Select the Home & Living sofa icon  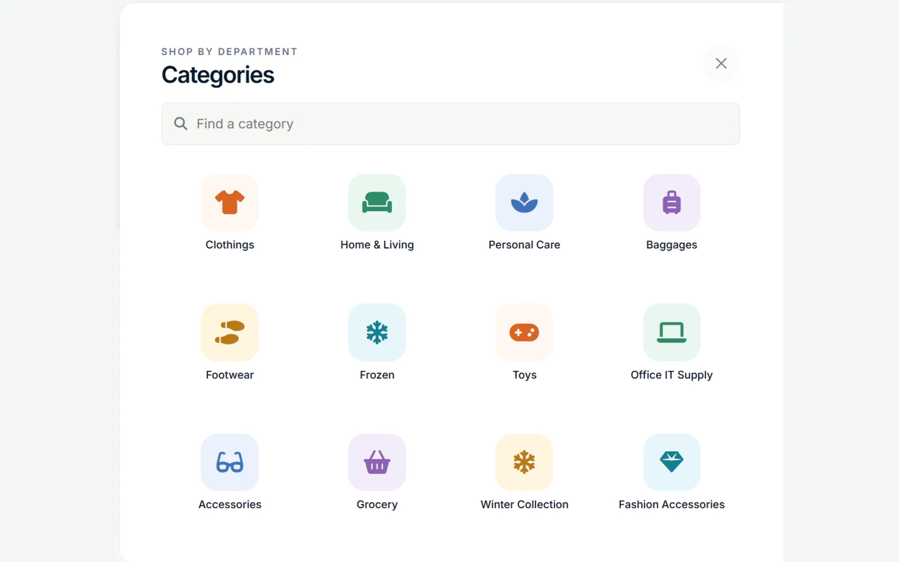coord(377,202)
